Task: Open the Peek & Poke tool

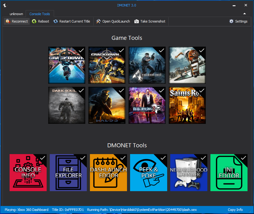Action: 149,173
